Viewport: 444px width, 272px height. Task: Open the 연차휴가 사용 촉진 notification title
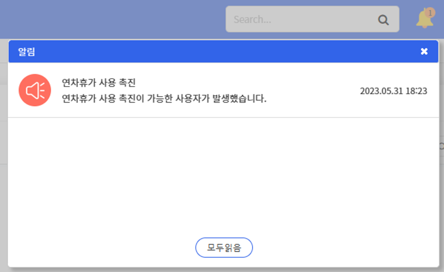tap(98, 82)
